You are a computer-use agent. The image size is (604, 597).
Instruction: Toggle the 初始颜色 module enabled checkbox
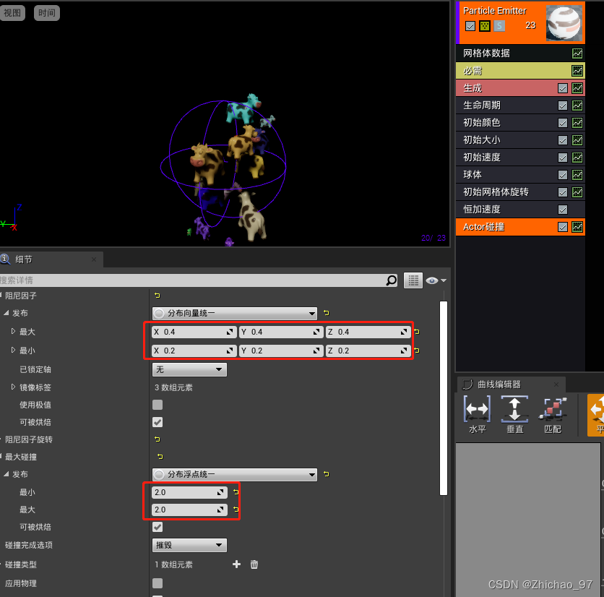[562, 123]
